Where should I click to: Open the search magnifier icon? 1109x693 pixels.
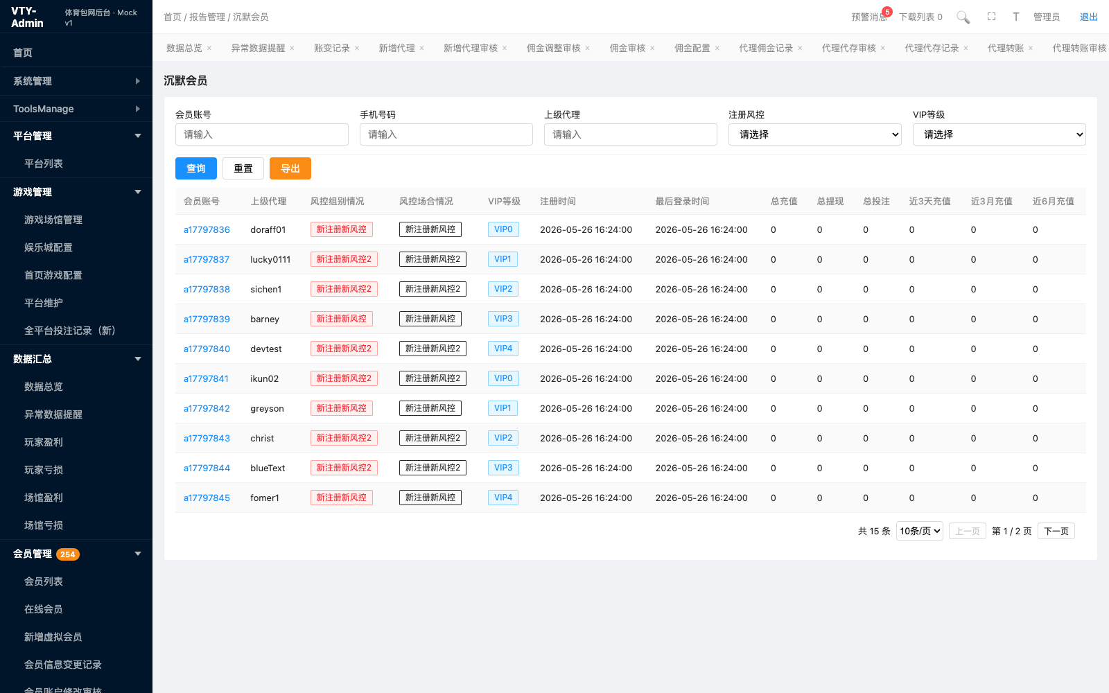pos(963,17)
